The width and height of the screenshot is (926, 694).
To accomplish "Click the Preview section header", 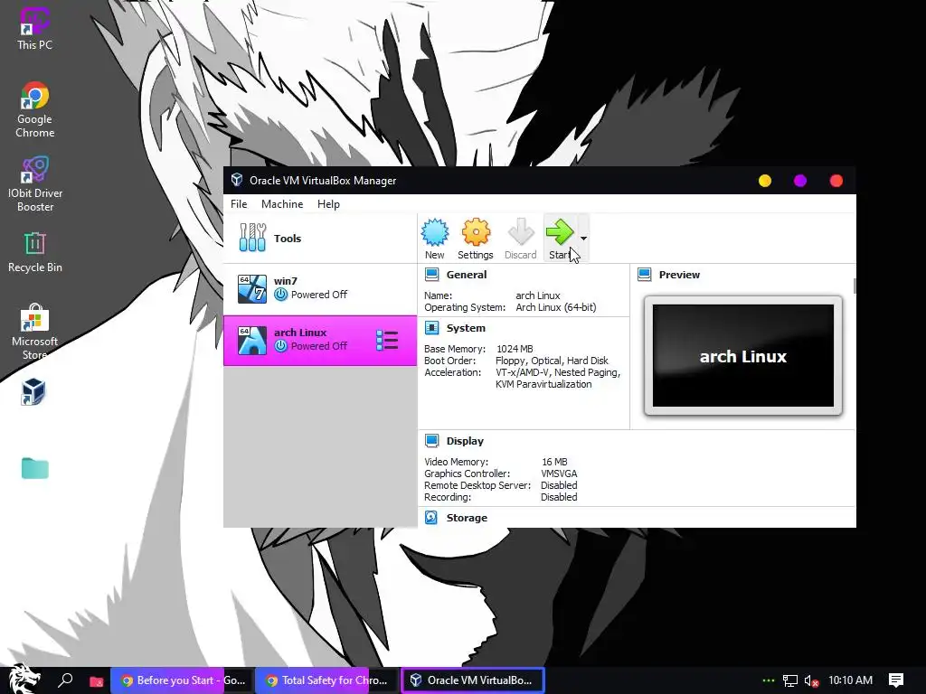I will 679,275.
